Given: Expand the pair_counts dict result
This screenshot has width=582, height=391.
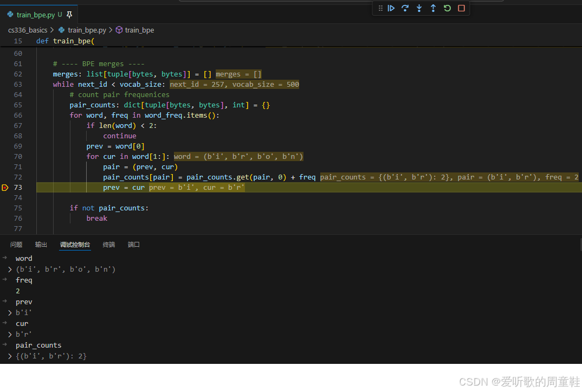Looking at the screenshot, I should (10, 356).
